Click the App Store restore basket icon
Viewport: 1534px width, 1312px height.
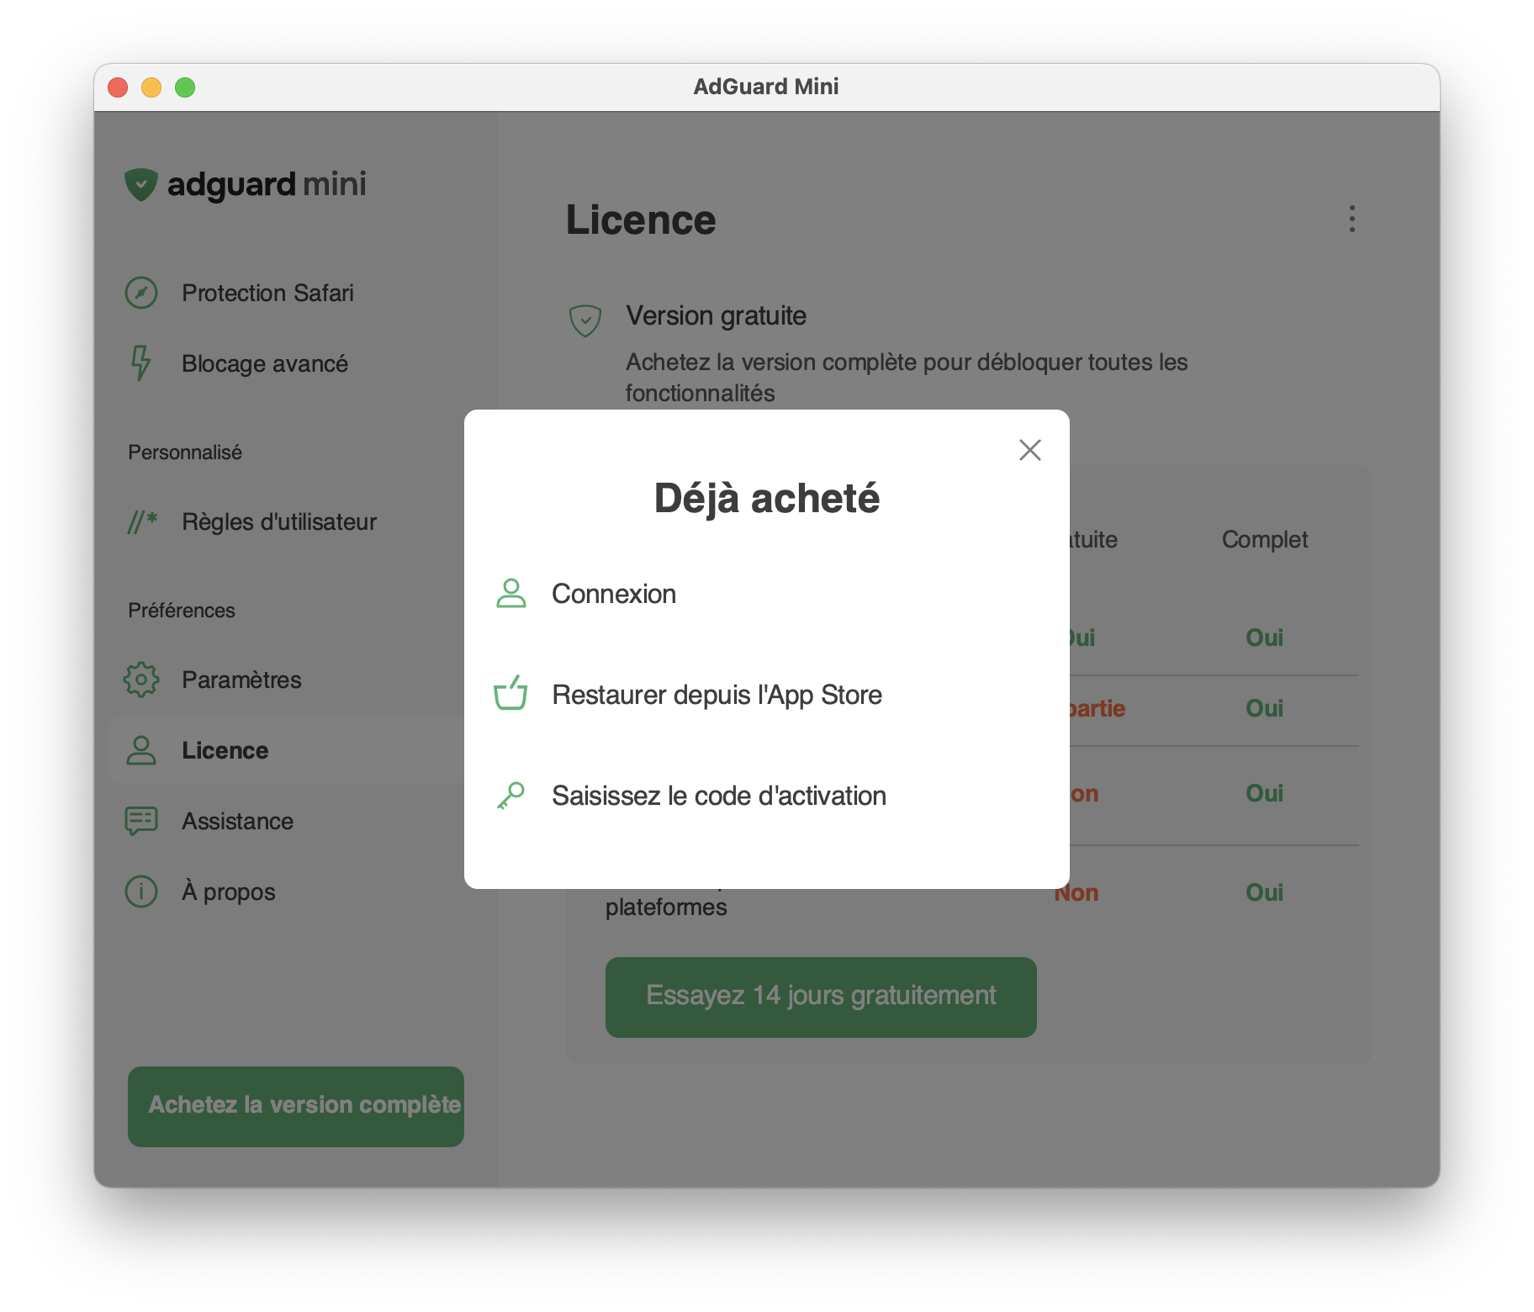(510, 694)
